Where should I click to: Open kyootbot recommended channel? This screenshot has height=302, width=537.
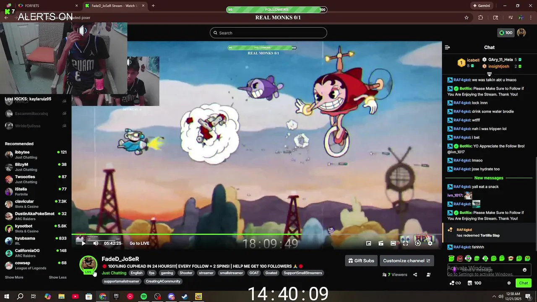point(36,228)
